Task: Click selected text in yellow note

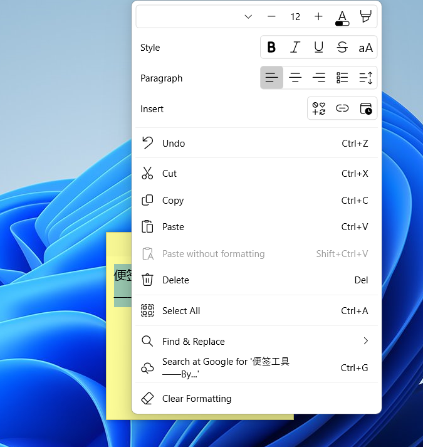Action: (123, 285)
